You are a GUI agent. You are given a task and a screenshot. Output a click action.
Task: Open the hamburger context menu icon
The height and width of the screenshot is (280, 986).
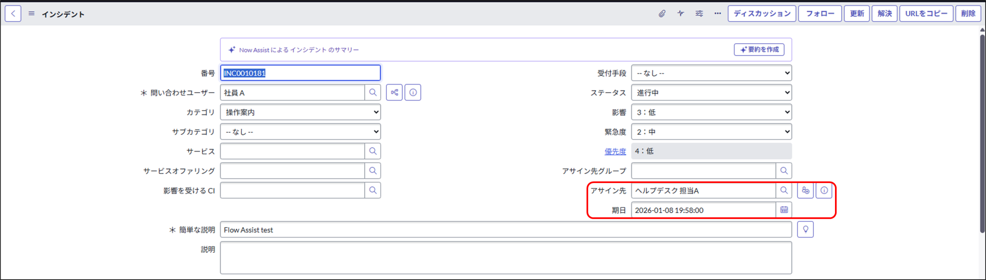(32, 14)
